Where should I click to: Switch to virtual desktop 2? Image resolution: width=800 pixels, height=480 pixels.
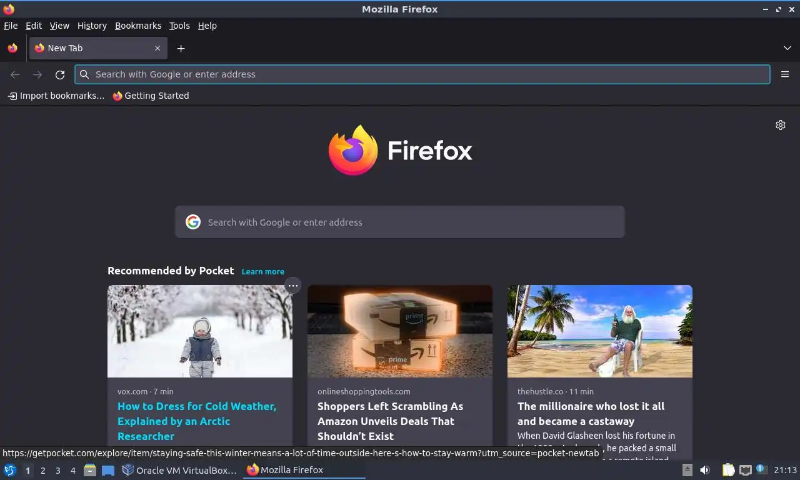pos(43,471)
